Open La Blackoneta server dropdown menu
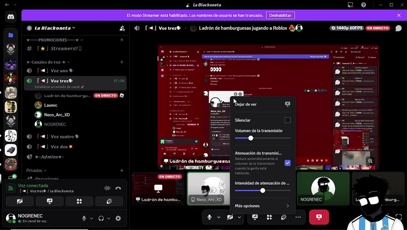Screen dimensions: 407x230 55,28
